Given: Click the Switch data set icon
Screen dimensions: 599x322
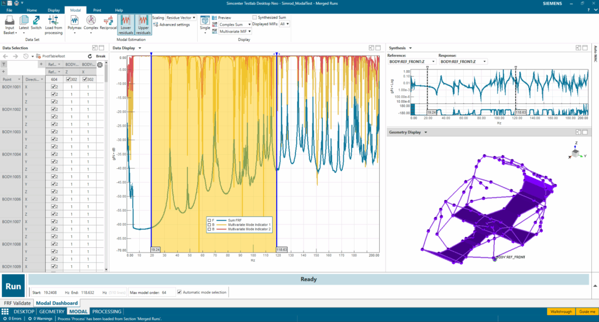Looking at the screenshot, I should (36, 23).
